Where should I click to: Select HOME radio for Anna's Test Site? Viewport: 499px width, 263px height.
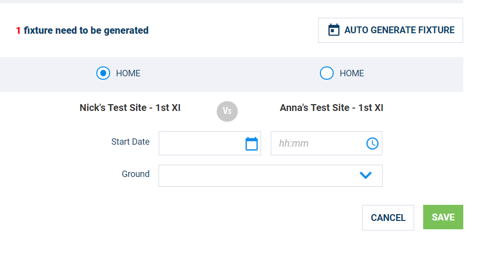tap(326, 73)
